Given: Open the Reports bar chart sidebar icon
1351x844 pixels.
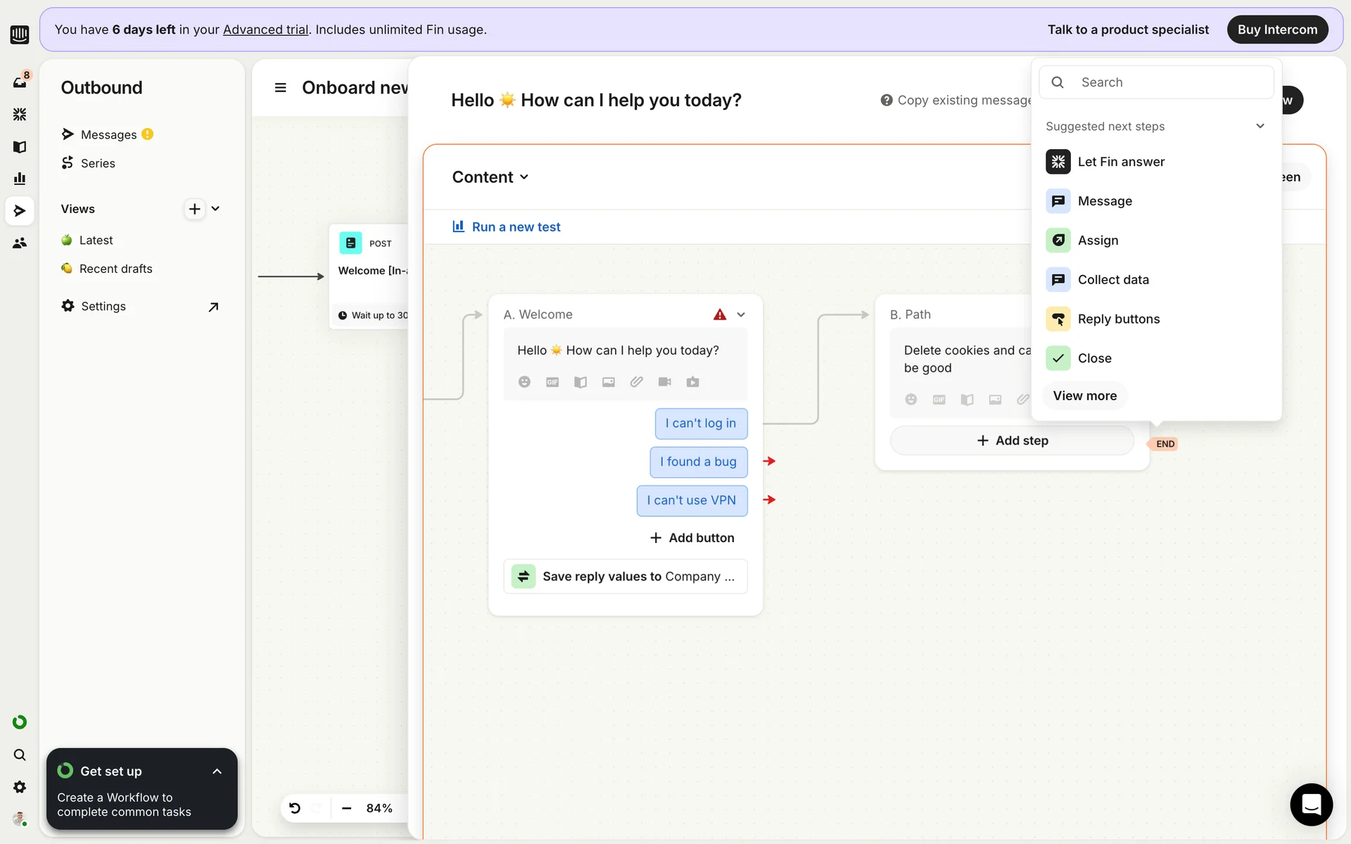Looking at the screenshot, I should click(20, 179).
